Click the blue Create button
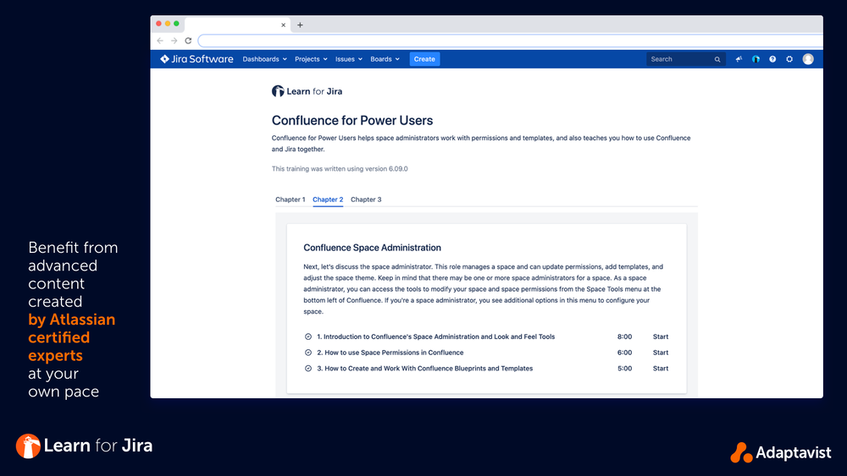 [424, 59]
